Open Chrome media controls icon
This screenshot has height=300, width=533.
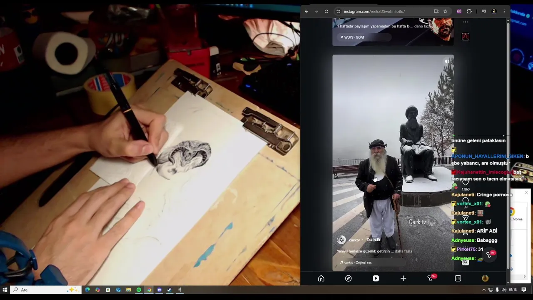484,11
